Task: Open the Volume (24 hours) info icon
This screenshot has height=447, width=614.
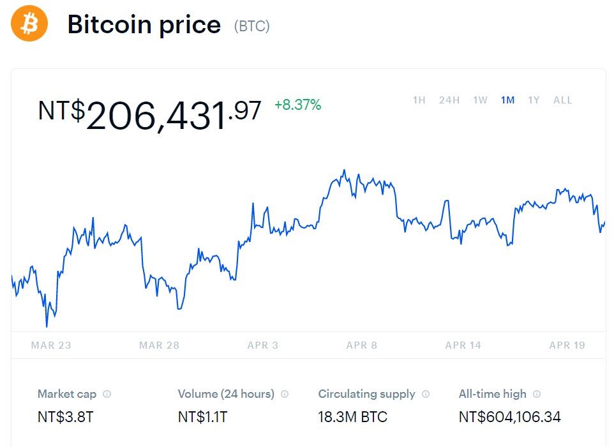Action: (x=285, y=394)
